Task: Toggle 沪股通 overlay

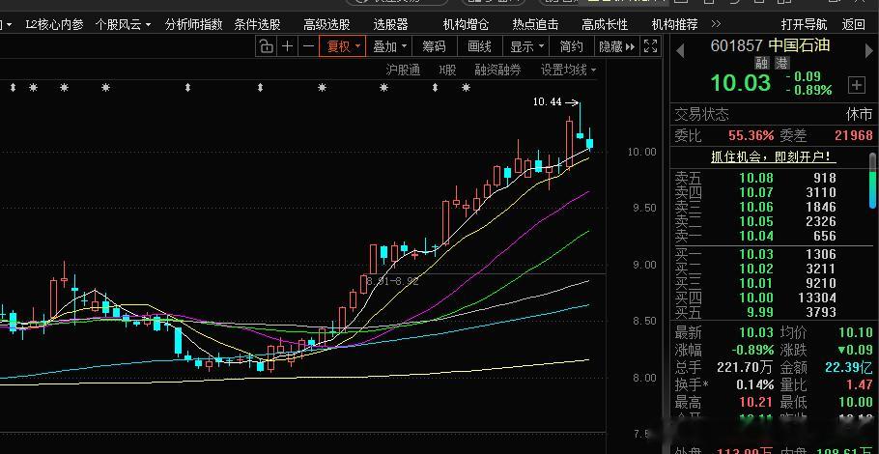Action: [403, 71]
